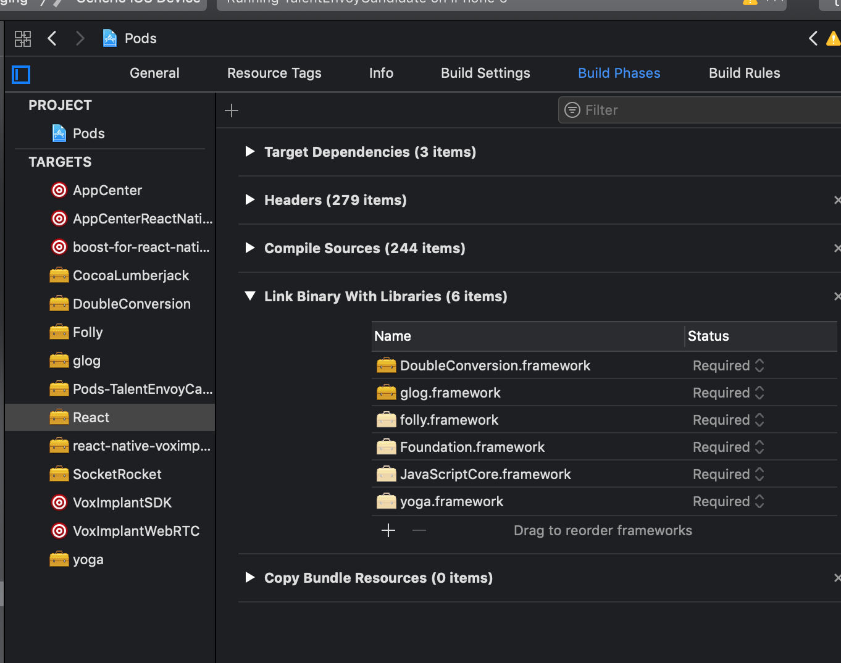841x663 pixels.
Task: Click the yellow warning triangle icon
Action: click(834, 39)
